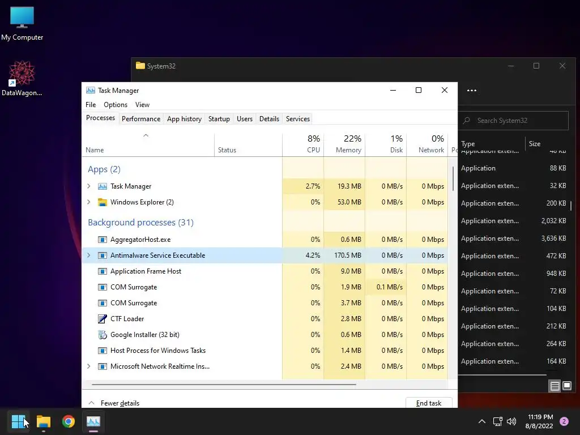Select Host Process for Windows Tasks icon
Screen dimensions: 580x435
102,350
